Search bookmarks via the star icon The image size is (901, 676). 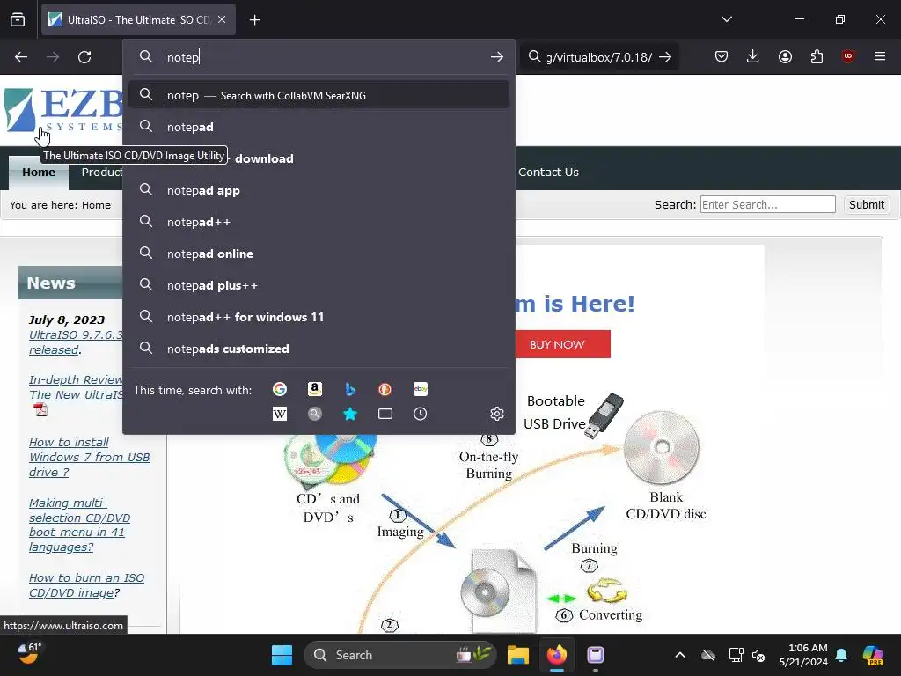pos(350,414)
